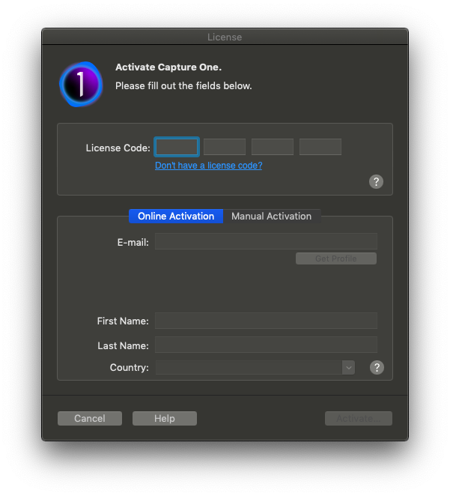
Task: Click into the Last Name field
Action: pyautogui.click(x=266, y=345)
